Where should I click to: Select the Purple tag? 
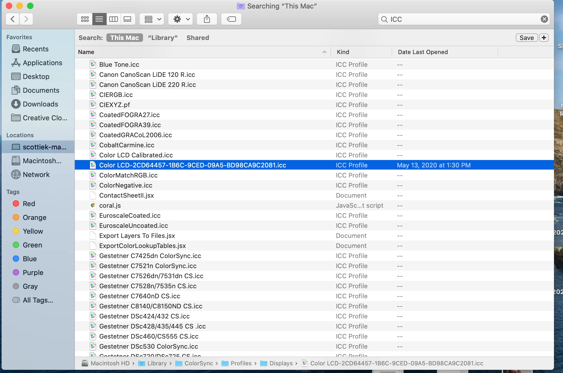(33, 273)
